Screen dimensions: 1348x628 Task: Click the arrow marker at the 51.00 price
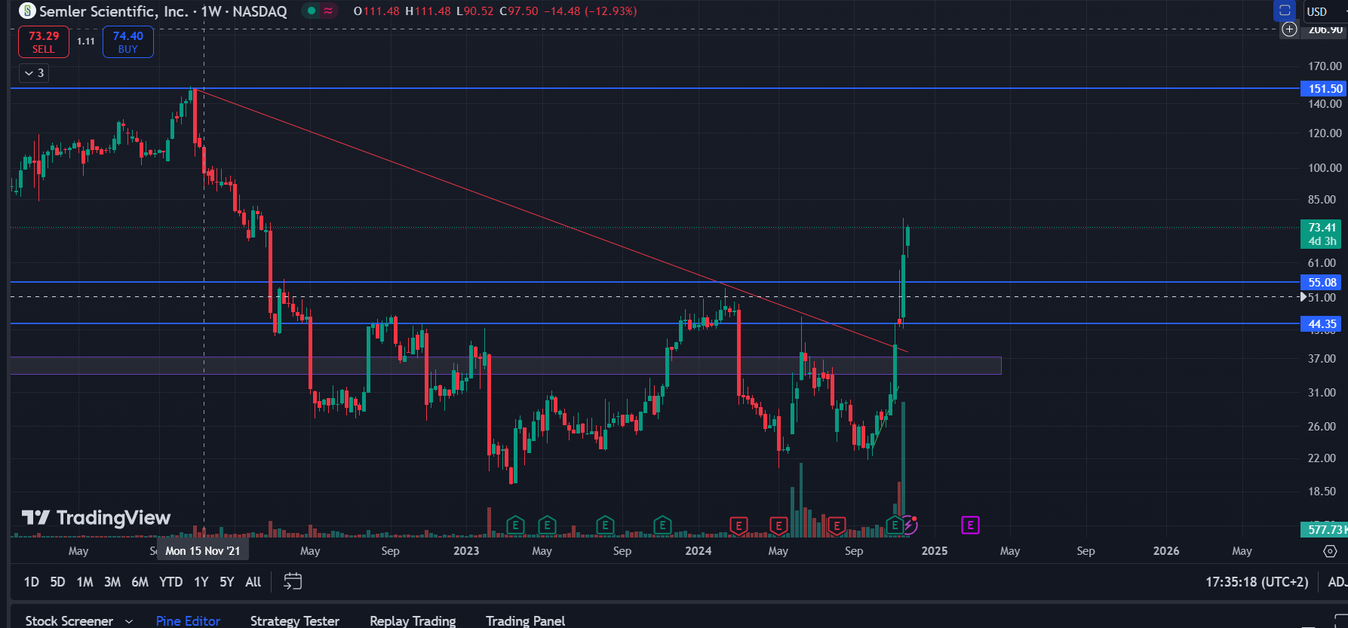click(1303, 297)
